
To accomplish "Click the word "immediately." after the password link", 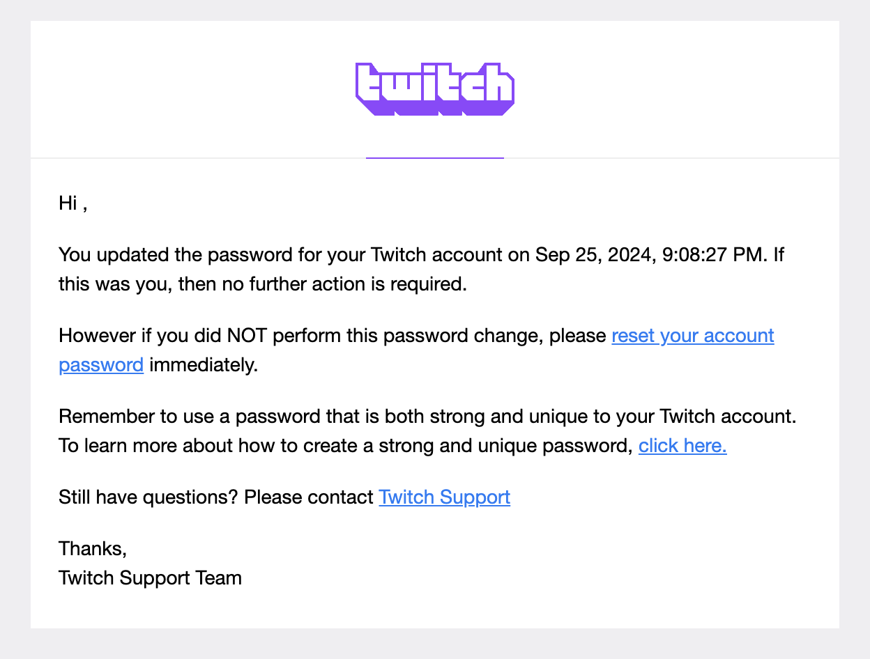I will pyautogui.click(x=204, y=364).
